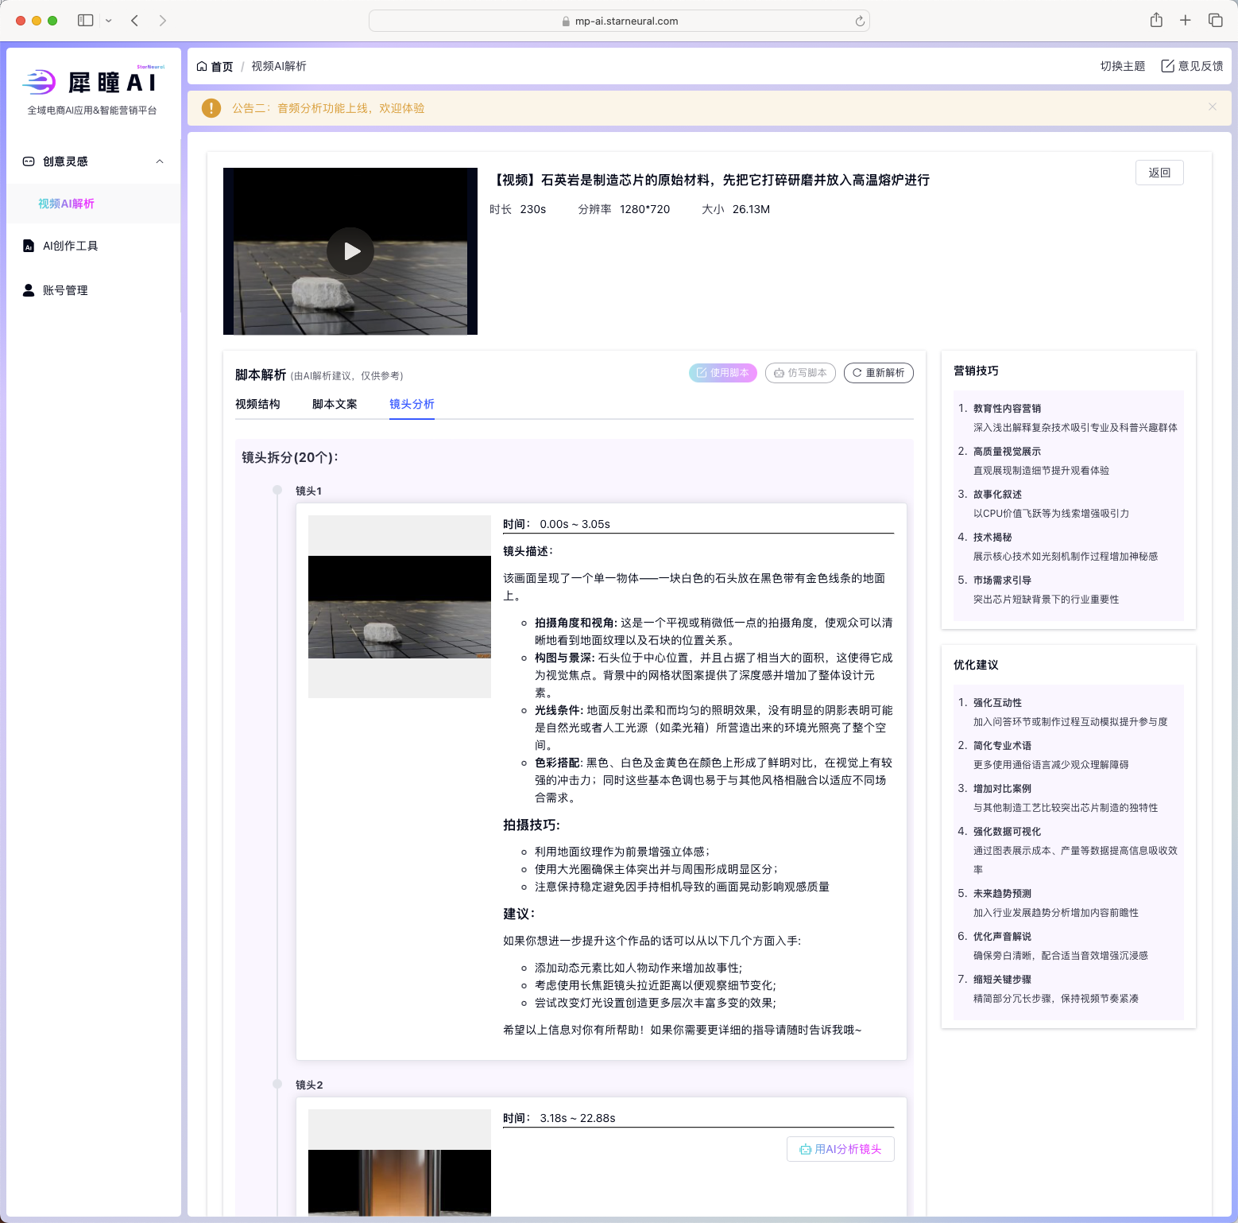
Task: Click time range 0.00s ~ 3.05s
Action: click(x=575, y=524)
